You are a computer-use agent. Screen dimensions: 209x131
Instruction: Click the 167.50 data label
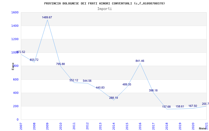[193, 106]
